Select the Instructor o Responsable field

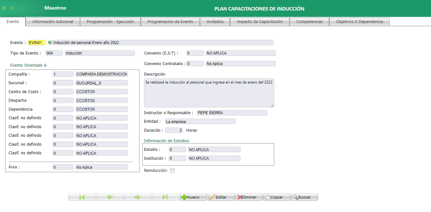click(x=232, y=113)
